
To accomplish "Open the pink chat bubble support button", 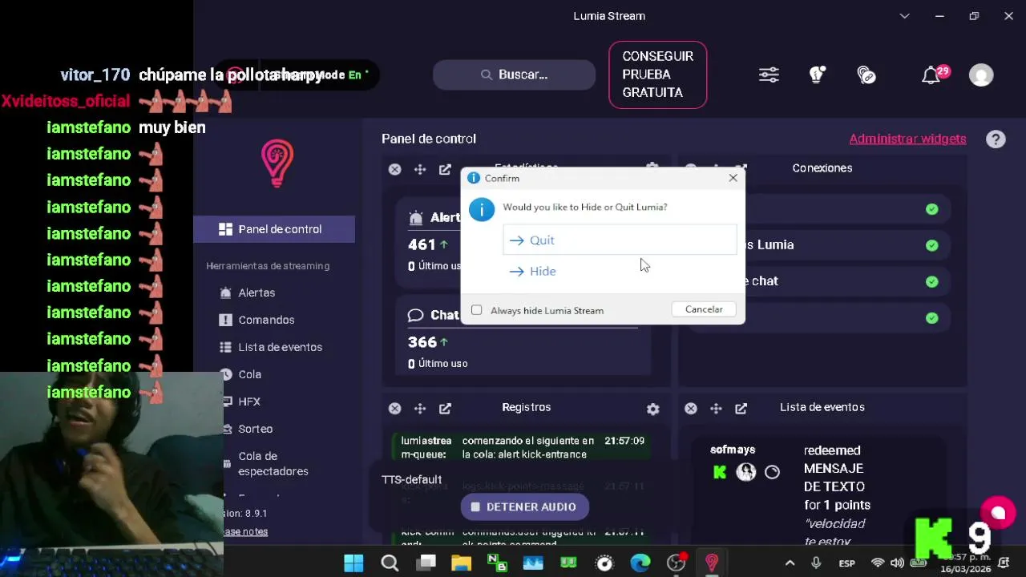I will click(998, 513).
